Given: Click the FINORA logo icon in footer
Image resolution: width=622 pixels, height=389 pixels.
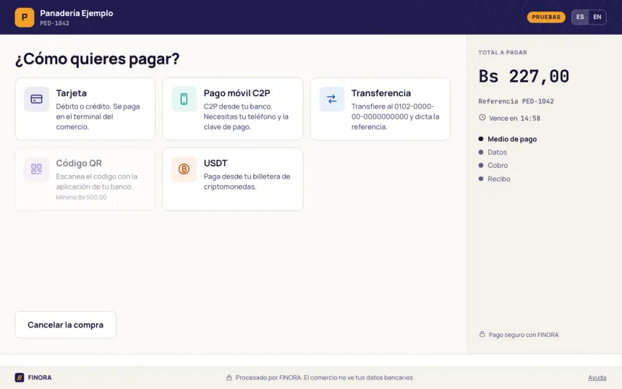Looking at the screenshot, I should pyautogui.click(x=20, y=377).
